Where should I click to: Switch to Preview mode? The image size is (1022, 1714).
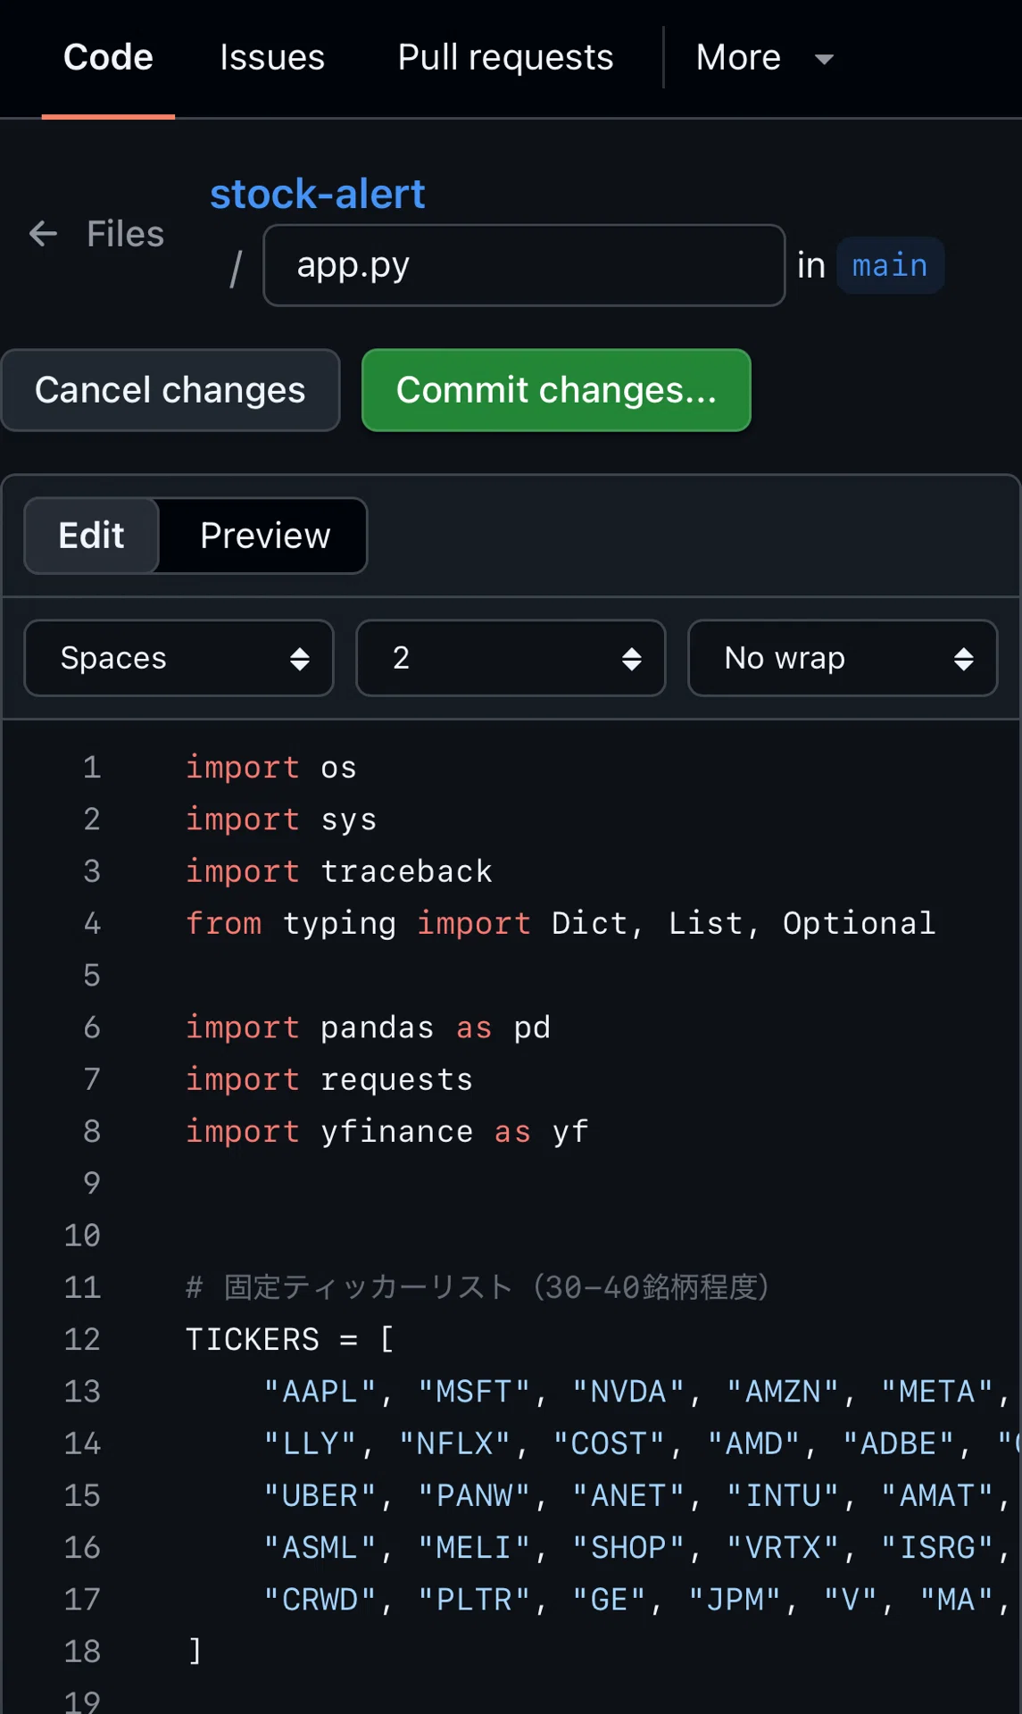point(265,536)
